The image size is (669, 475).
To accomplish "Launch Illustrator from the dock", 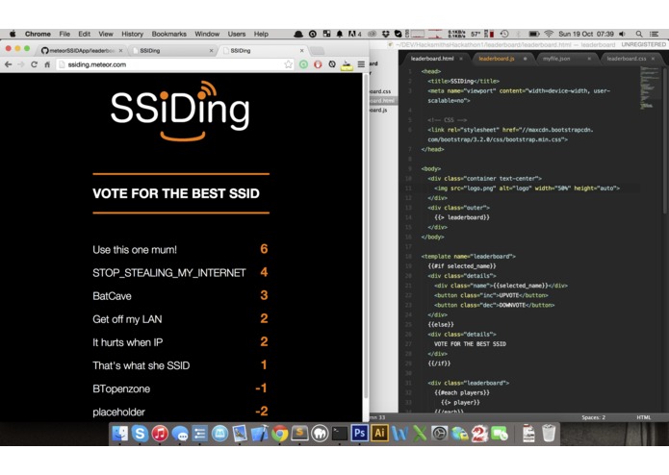I will point(379,434).
